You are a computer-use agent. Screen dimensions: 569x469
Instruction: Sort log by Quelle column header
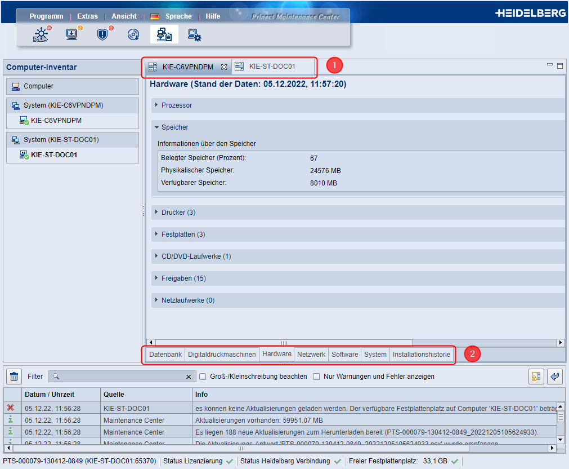click(x=146, y=395)
